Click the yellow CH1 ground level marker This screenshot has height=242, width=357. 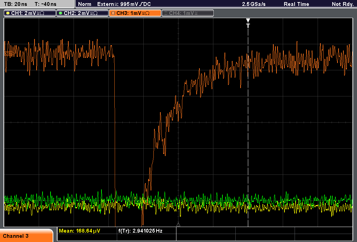[9, 208]
